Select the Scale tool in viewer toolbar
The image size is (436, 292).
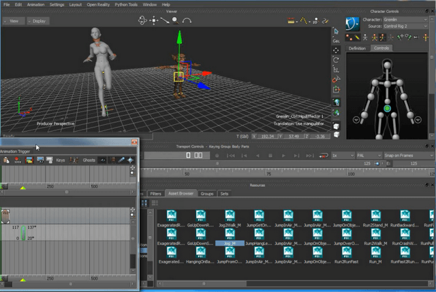pyautogui.click(x=337, y=70)
